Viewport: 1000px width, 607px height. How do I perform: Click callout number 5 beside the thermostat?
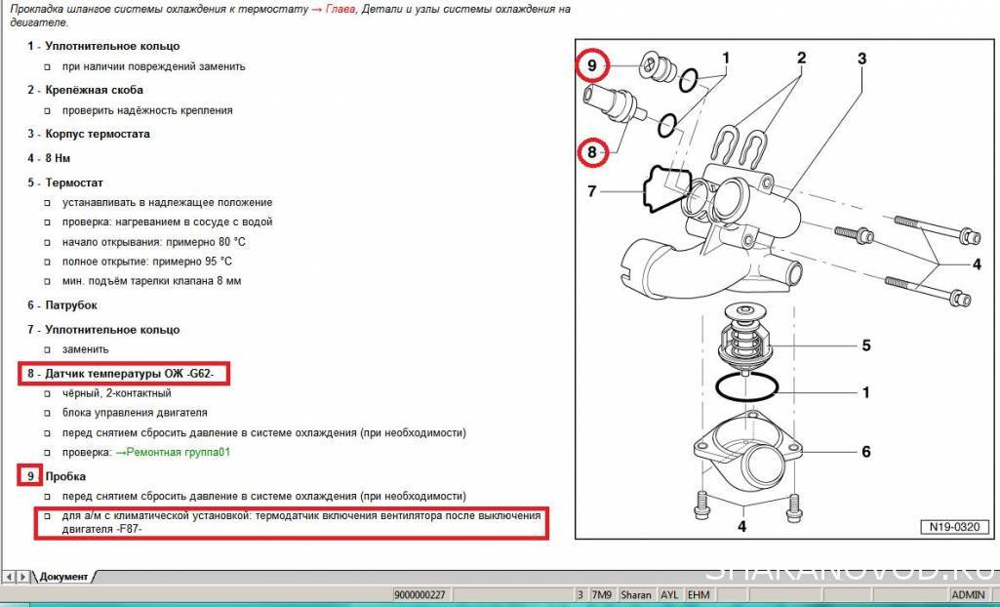(865, 345)
